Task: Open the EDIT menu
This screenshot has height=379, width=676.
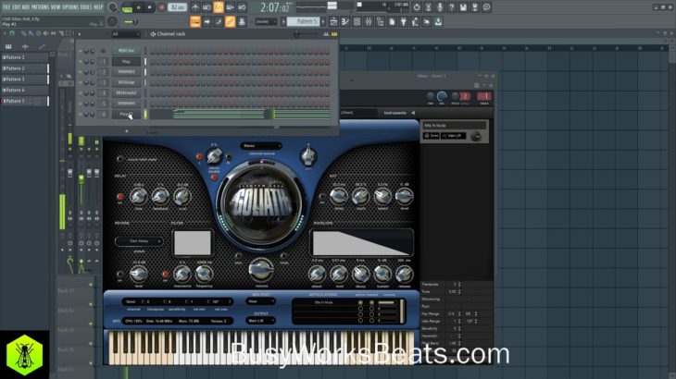Action: point(17,7)
